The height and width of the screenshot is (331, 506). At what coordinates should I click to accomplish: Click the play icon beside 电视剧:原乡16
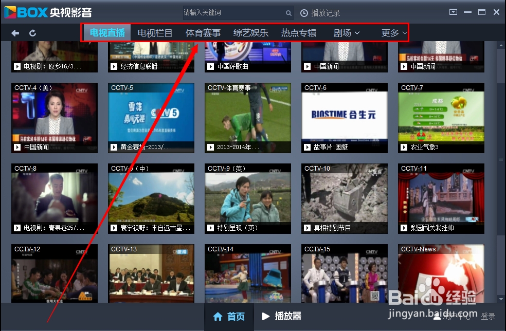point(17,66)
